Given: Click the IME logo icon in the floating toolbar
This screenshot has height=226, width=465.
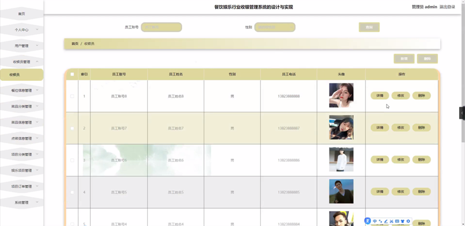Looking at the screenshot, I should pos(368,221).
